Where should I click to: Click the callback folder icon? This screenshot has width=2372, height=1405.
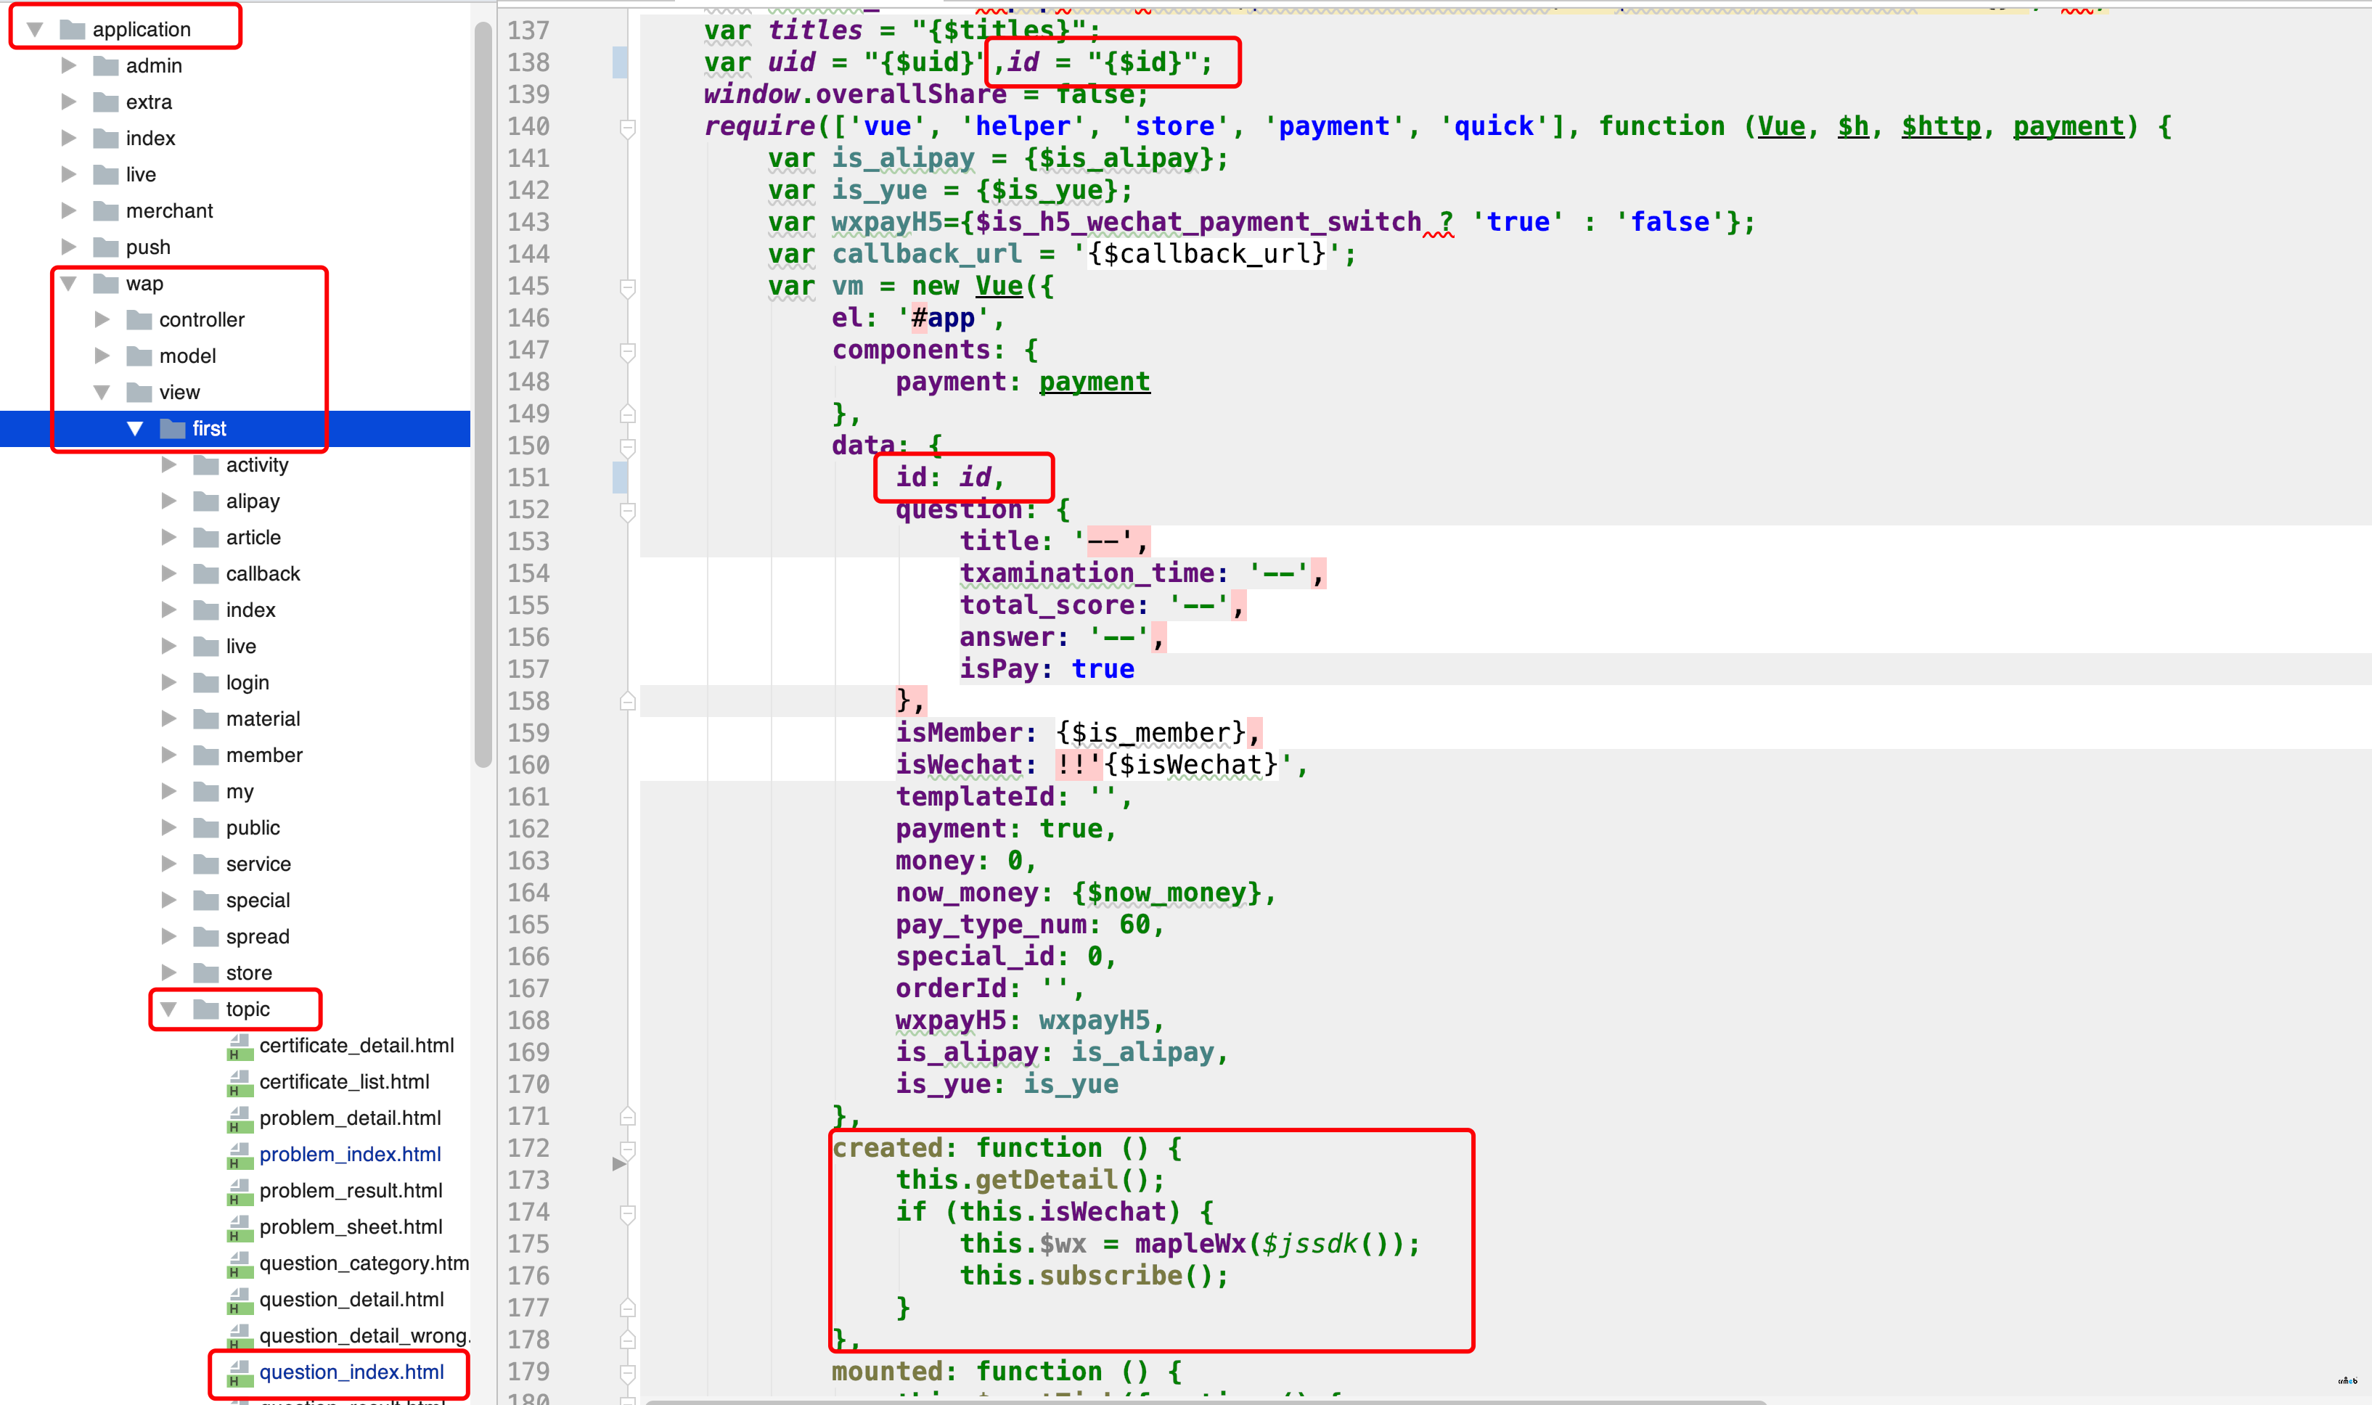[x=205, y=574]
